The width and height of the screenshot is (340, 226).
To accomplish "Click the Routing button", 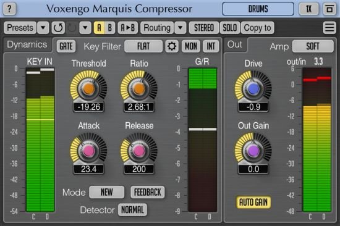I will (157, 28).
